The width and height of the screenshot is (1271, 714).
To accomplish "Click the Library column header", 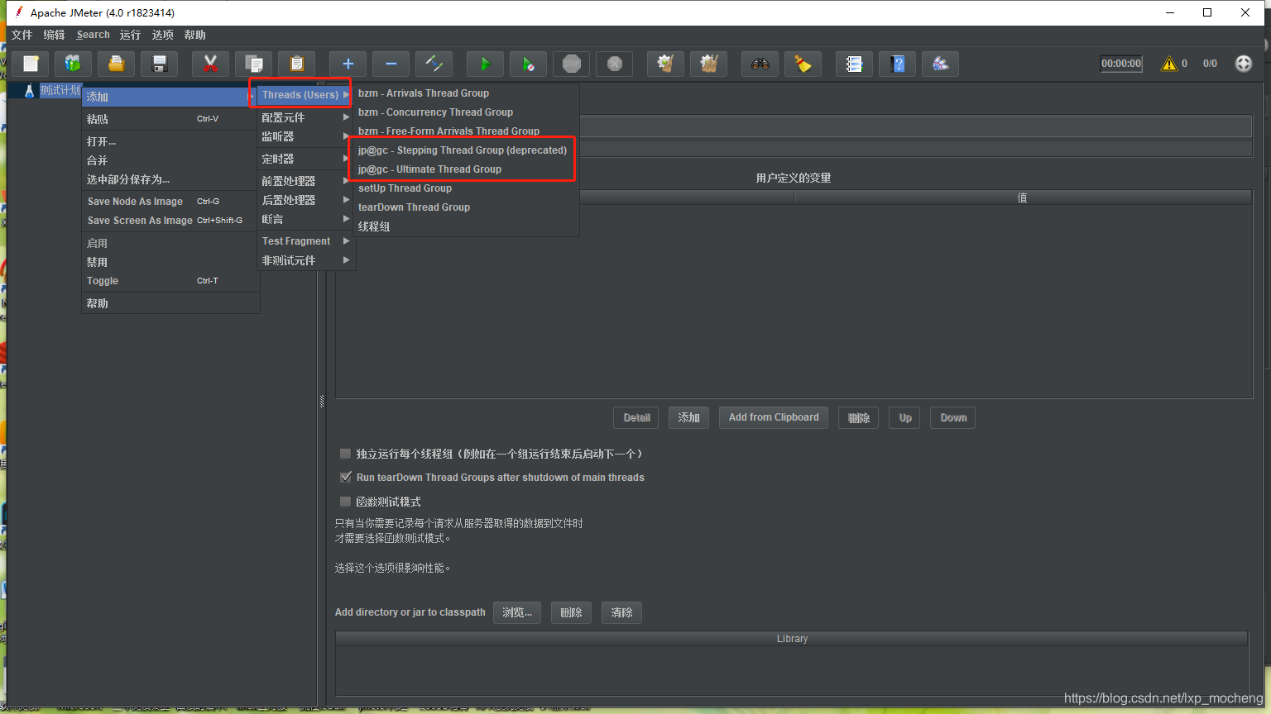I will pos(792,639).
